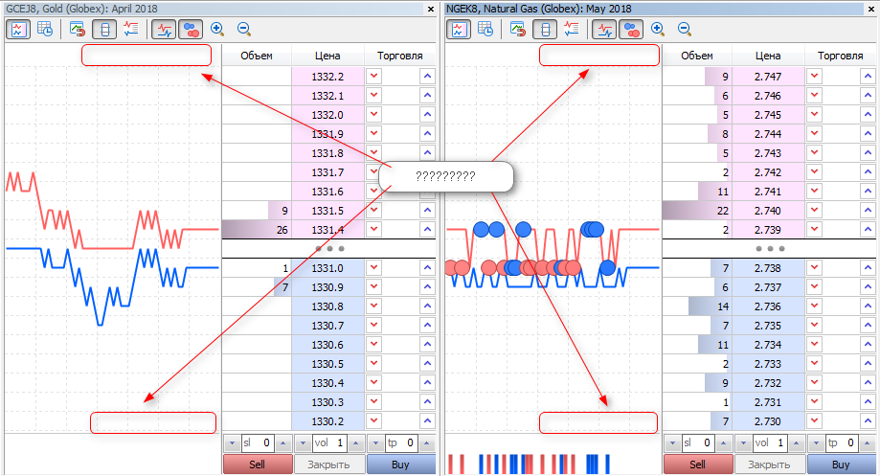Image resolution: width=880 pixels, height=476 pixels.
Task: Toggle bid/ask lines icon in Natural Gas window
Action: pos(604,29)
